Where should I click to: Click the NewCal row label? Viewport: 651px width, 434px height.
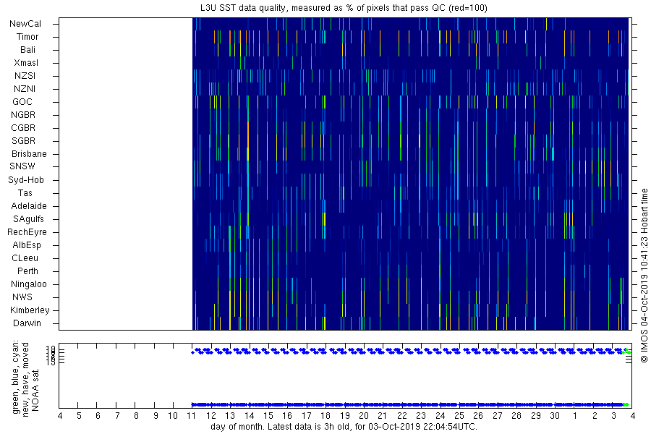(x=25, y=24)
